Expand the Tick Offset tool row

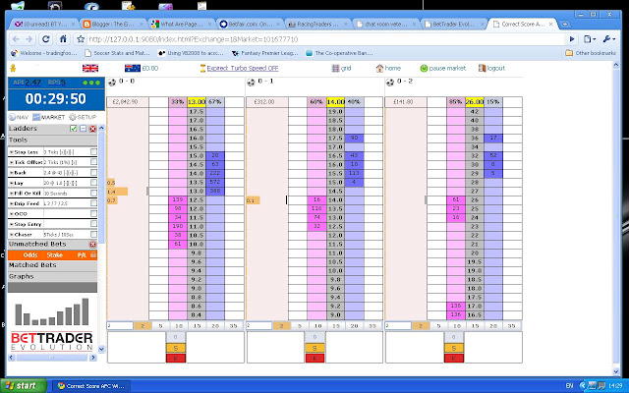(12, 162)
